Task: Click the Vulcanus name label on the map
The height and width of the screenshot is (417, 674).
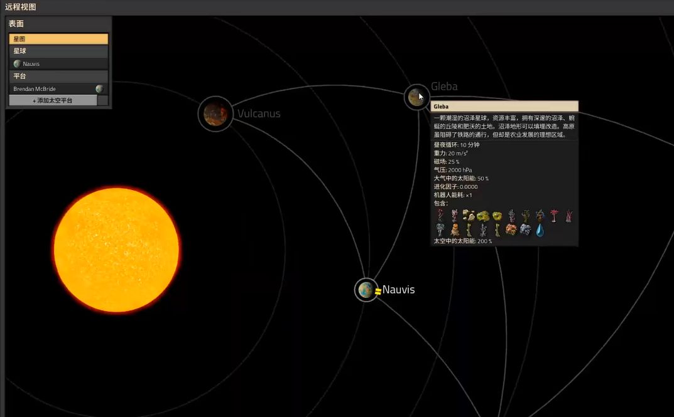Action: click(x=259, y=113)
